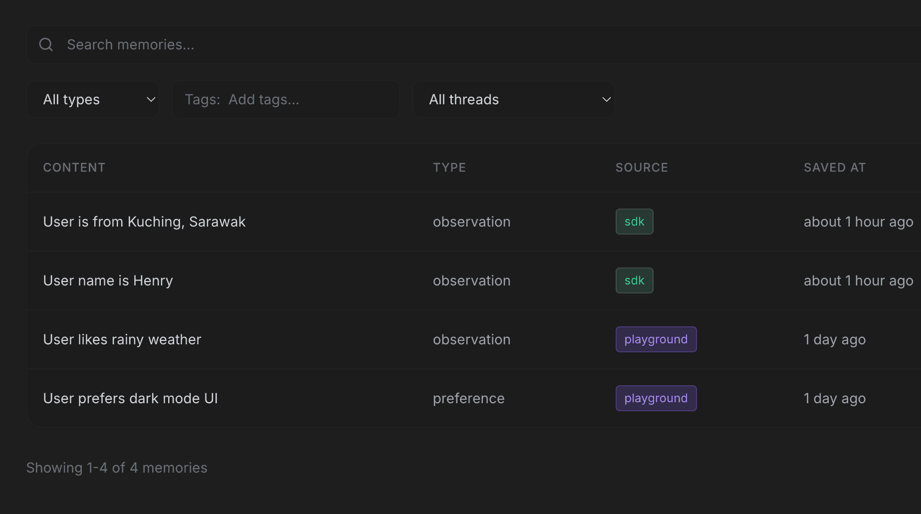Screen dimensions: 921x514
Task: Click the preference type in dark mode row
Action: [468, 398]
